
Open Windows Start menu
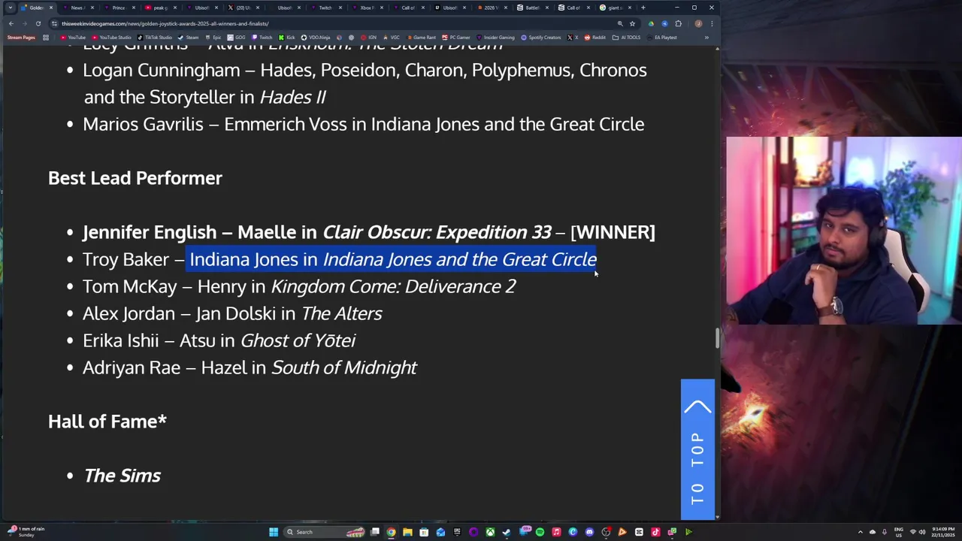[274, 532]
